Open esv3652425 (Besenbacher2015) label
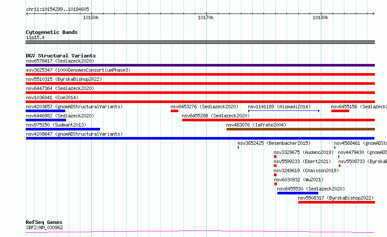387x237 pixels. tap(274, 143)
